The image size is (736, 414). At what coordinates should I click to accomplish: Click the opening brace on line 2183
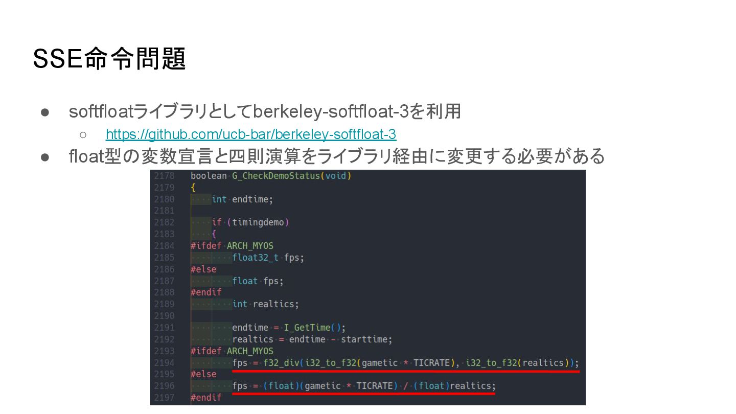[x=214, y=234]
